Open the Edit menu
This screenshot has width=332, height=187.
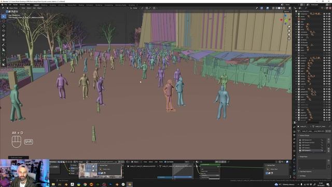tap(10, 5)
